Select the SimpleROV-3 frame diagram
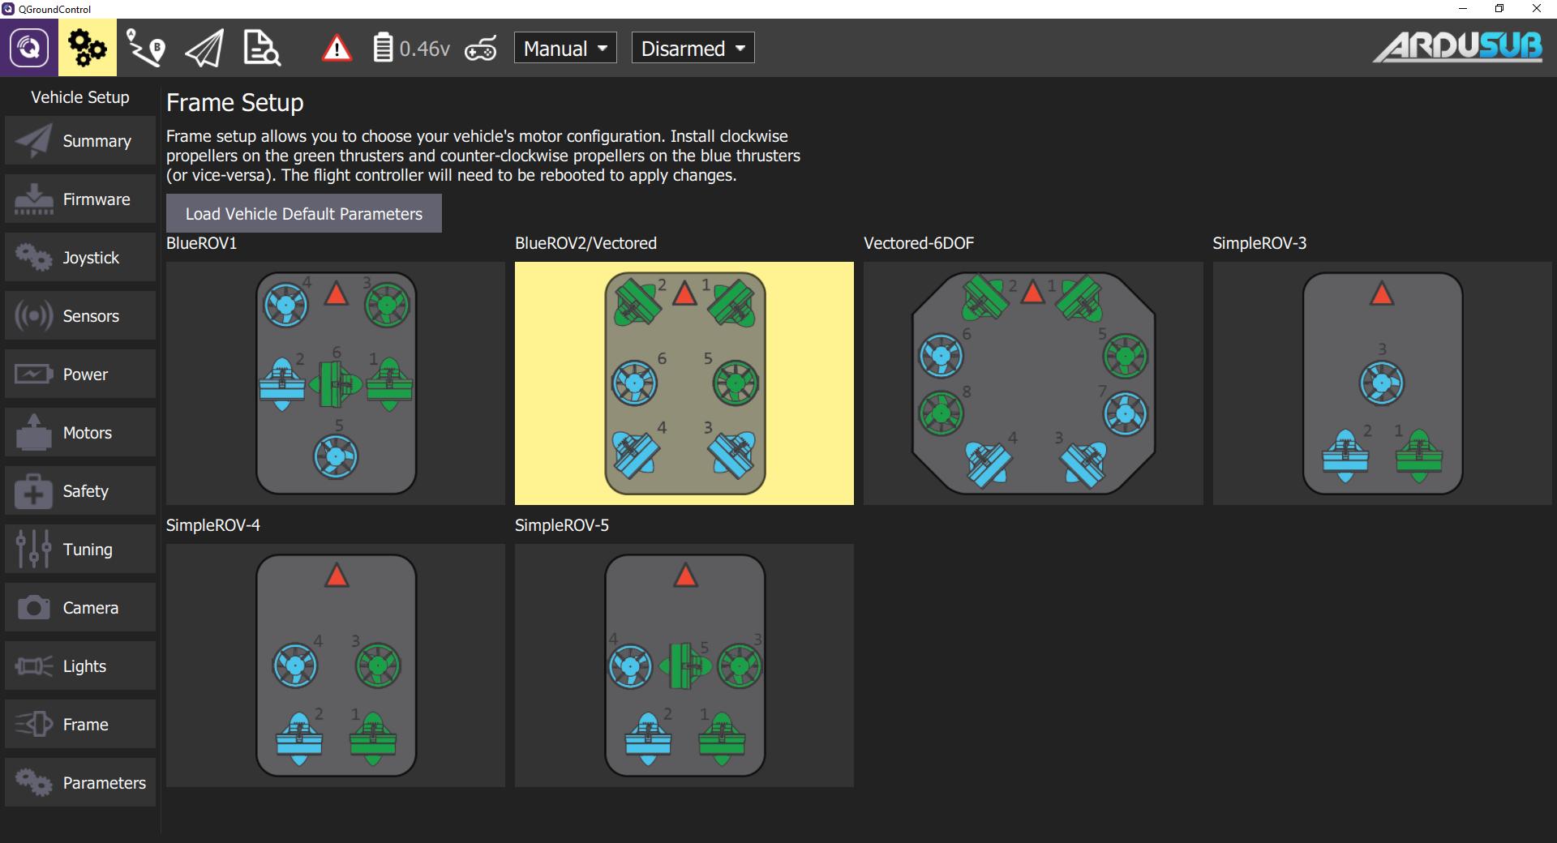 [1383, 383]
